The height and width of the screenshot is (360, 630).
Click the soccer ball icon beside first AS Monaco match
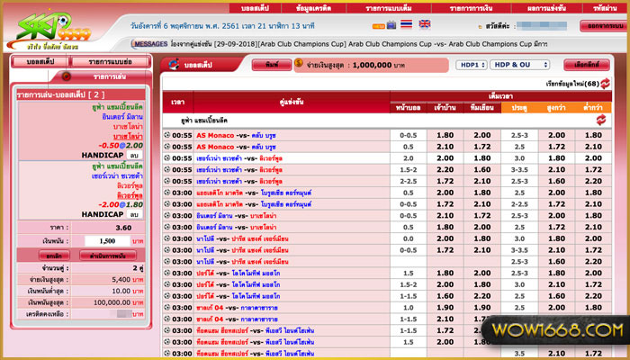coord(167,135)
